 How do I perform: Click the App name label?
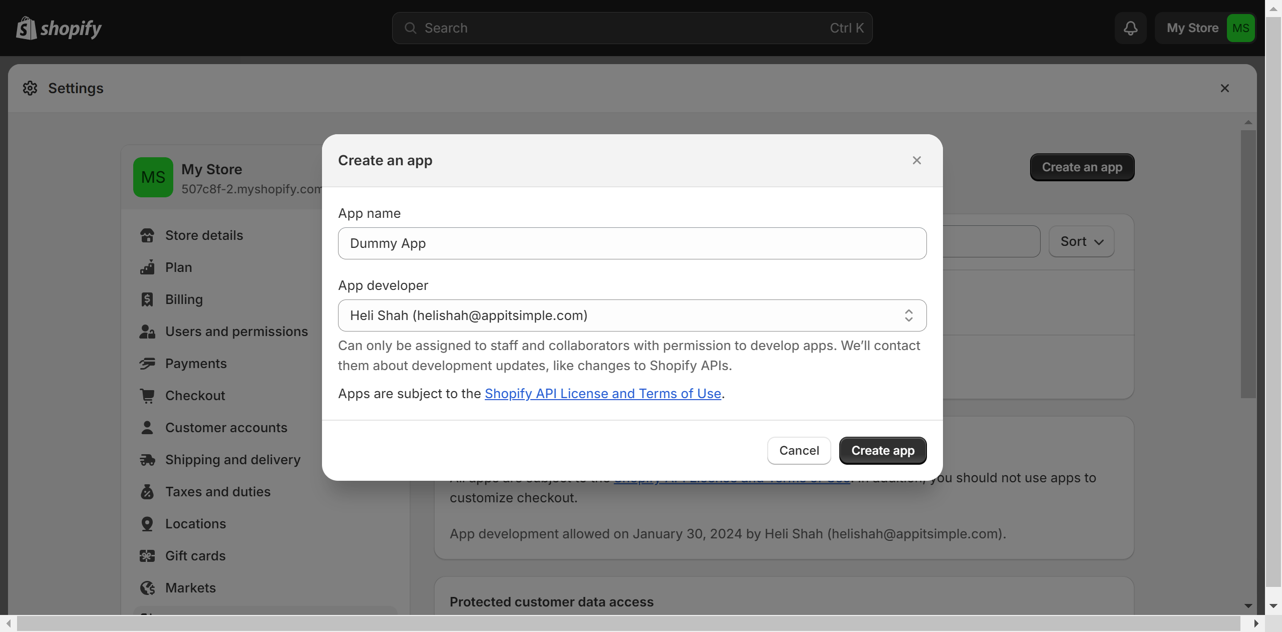click(369, 213)
